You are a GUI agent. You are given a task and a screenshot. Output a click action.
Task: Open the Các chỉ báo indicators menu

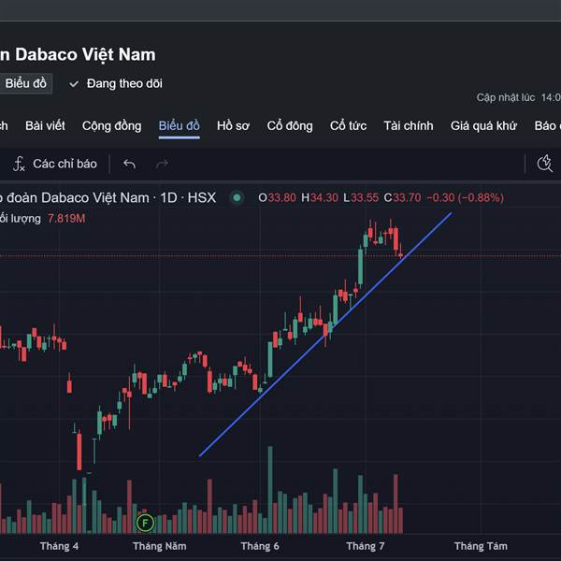coord(55,164)
